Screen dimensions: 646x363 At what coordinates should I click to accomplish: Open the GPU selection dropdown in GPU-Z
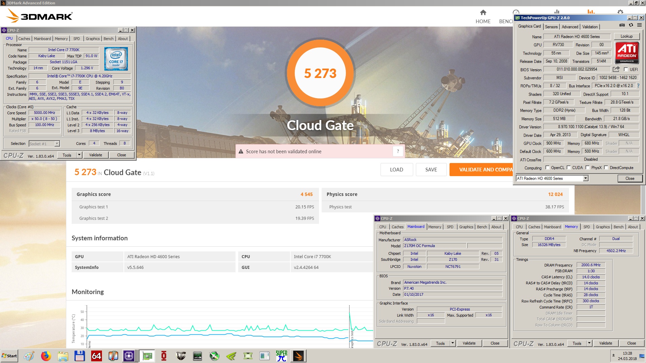[x=585, y=178]
